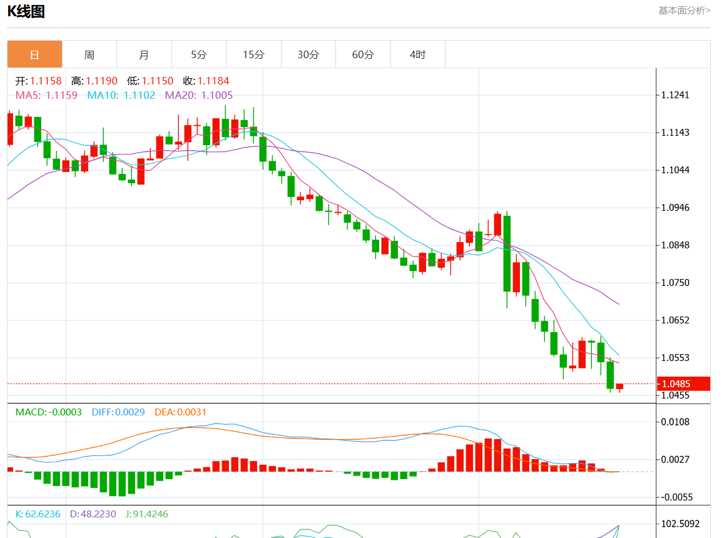Image resolution: width=724 pixels, height=538 pixels.
Task: Choose the 60分 interval tab
Action: [x=363, y=54]
